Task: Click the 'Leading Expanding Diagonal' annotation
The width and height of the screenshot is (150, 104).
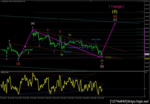Action: tap(76, 48)
